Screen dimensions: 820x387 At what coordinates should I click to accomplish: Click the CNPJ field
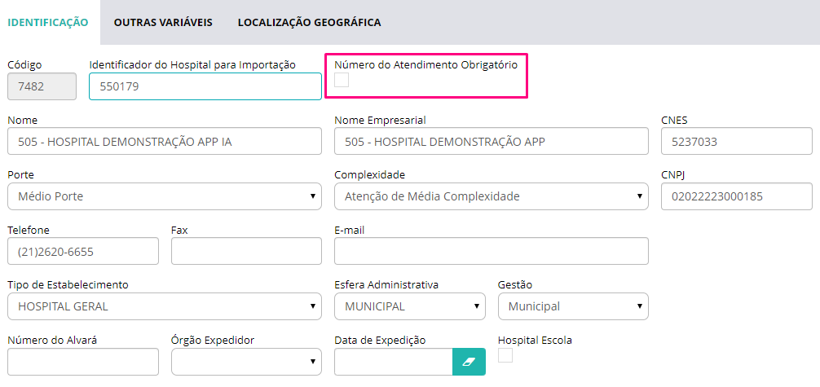click(736, 196)
